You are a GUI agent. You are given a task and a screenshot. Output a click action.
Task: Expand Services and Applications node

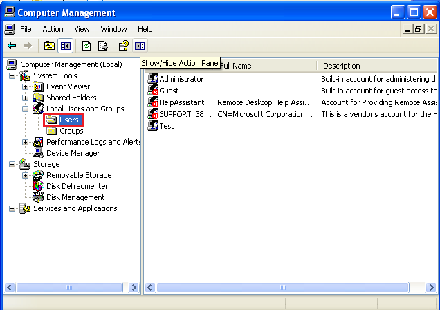coord(12,209)
